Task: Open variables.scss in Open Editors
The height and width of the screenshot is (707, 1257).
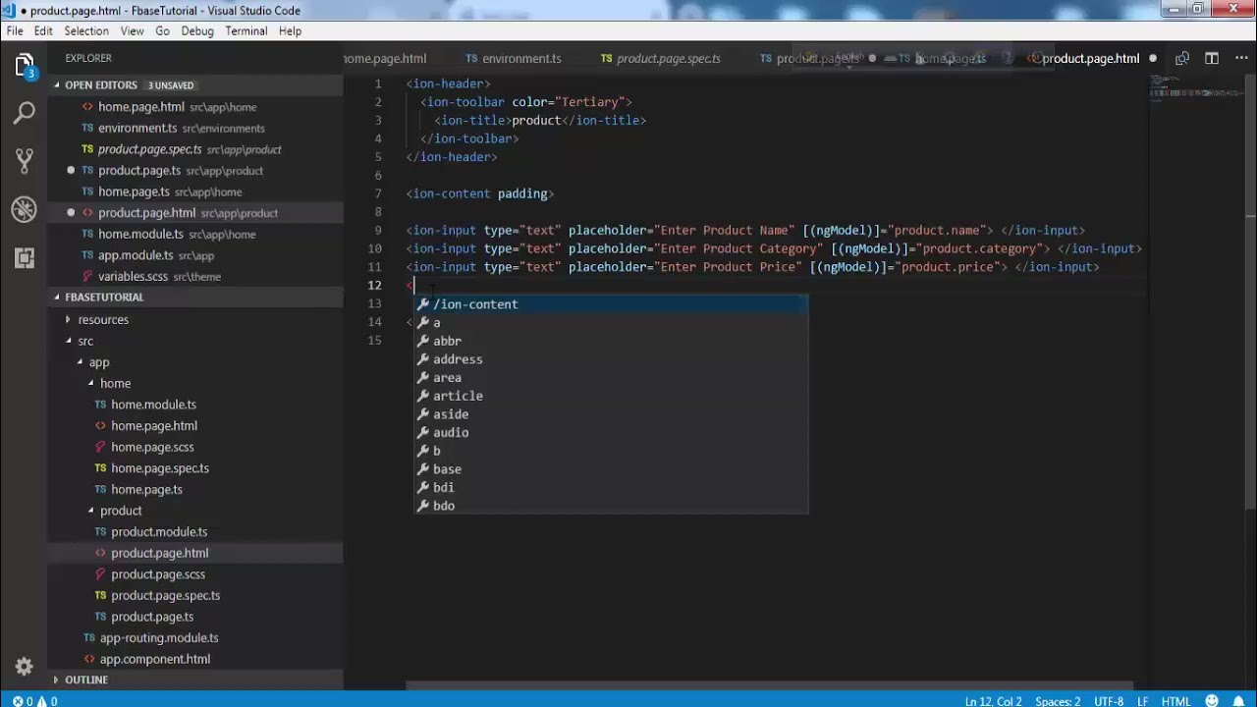Action: click(195, 277)
